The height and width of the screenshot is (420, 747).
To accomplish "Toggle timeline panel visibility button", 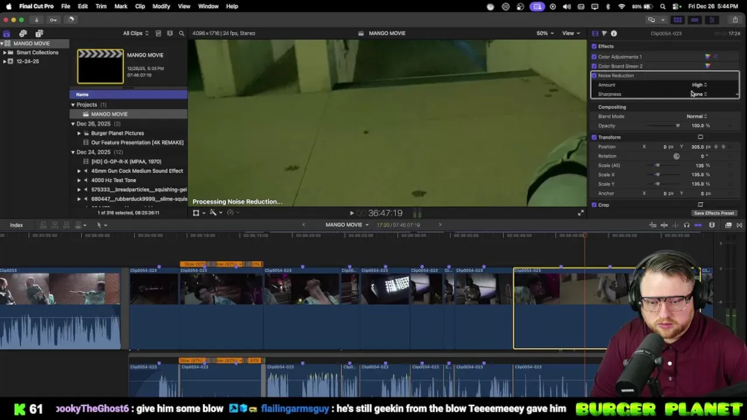I will (694, 20).
